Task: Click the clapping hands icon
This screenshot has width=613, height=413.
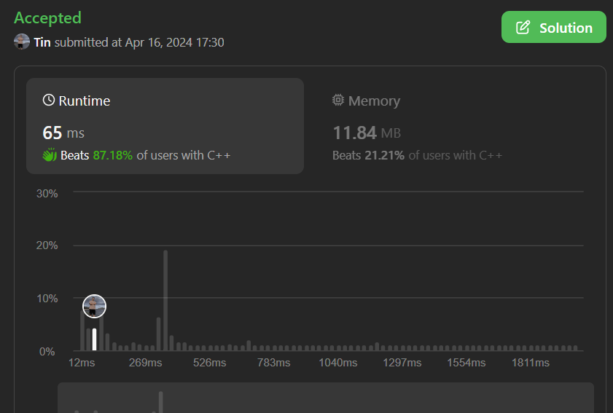Action: coord(50,155)
